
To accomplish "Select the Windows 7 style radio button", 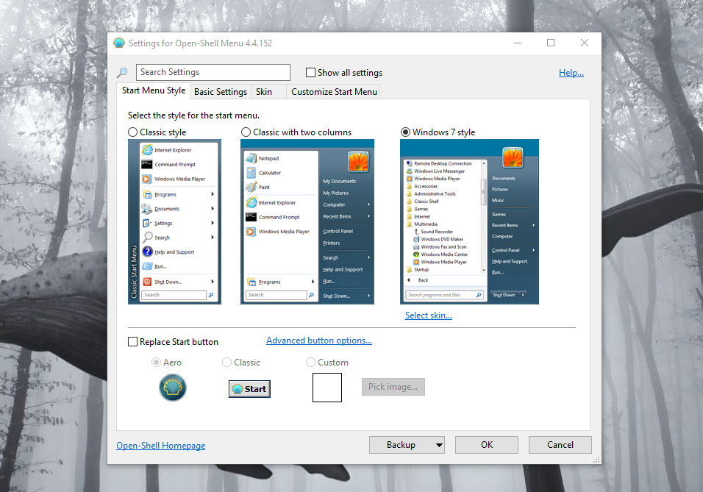I will (x=405, y=132).
